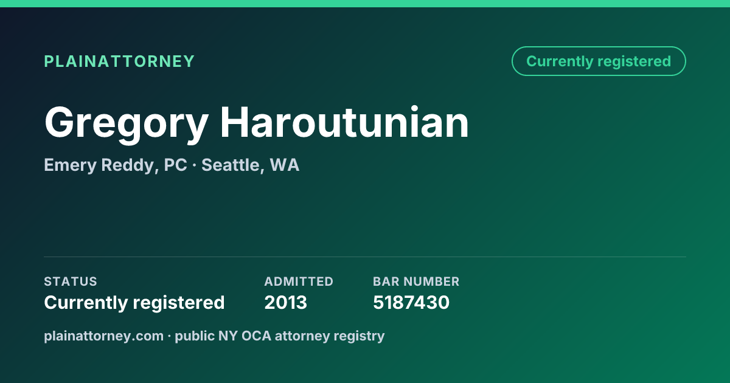Click the Currently registered badge pill
The image size is (730, 383).
[x=599, y=61]
